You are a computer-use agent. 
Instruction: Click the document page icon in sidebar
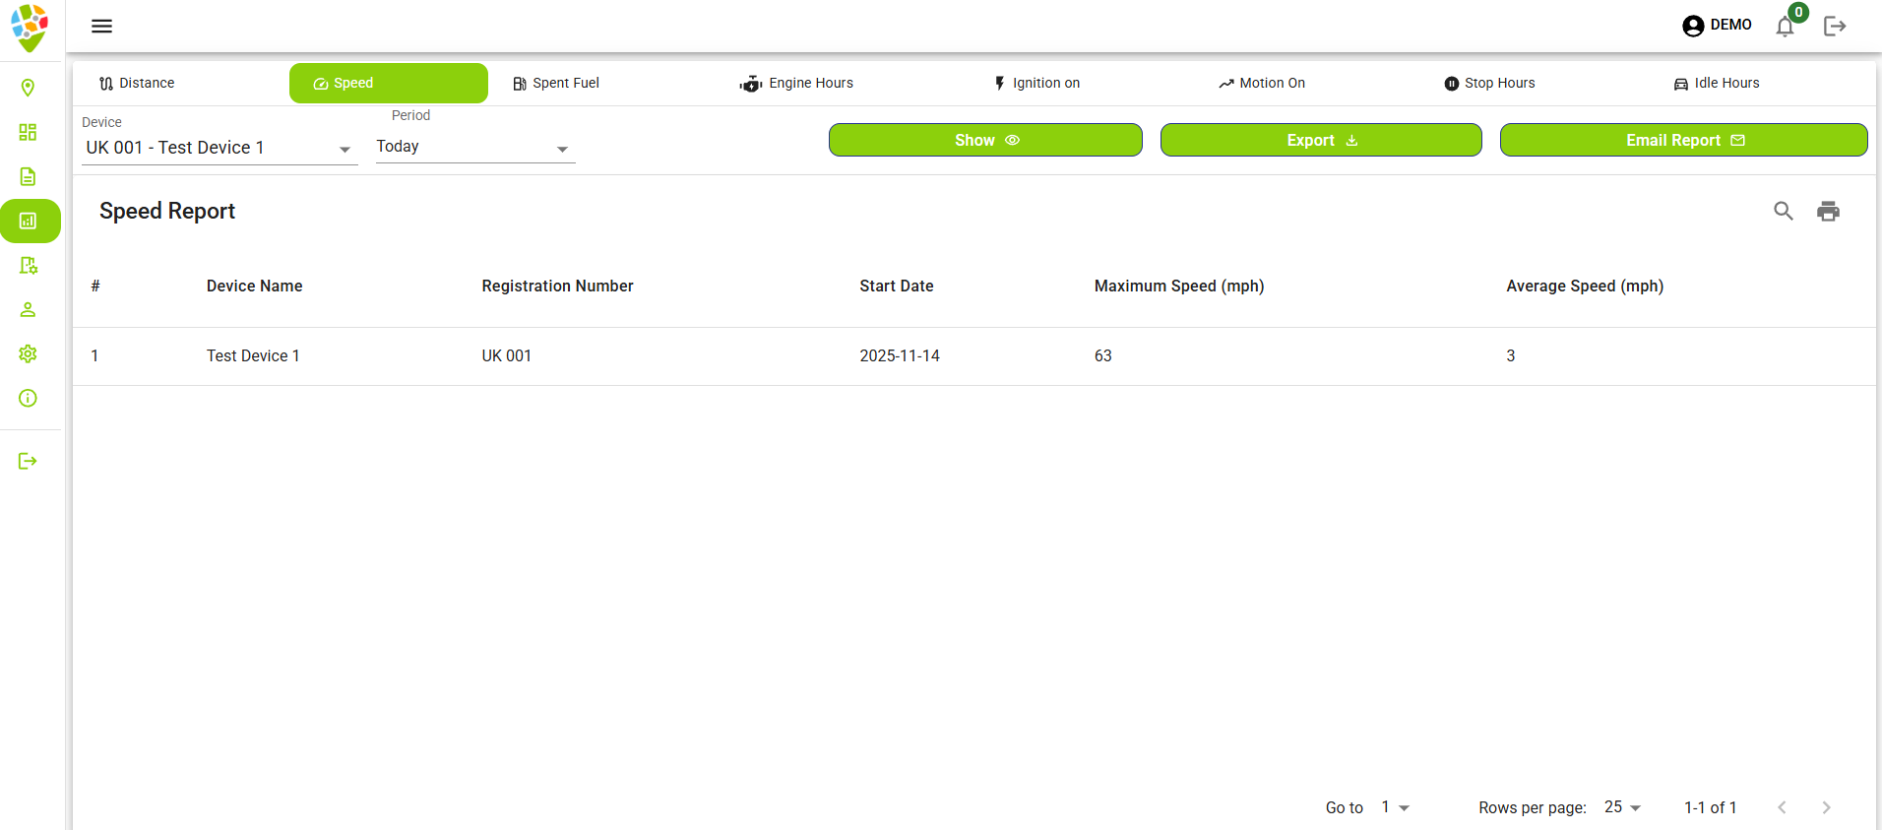click(x=28, y=176)
